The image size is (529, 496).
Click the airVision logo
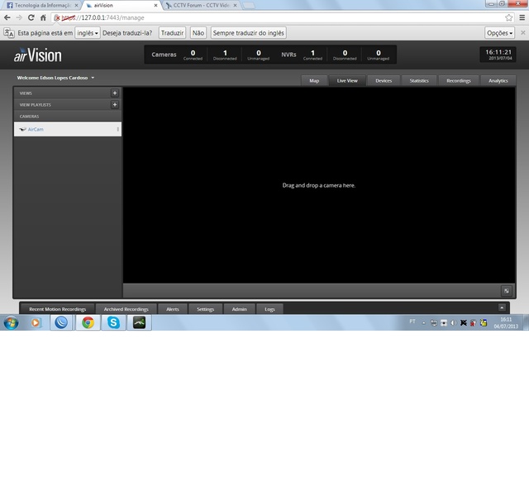(x=38, y=55)
